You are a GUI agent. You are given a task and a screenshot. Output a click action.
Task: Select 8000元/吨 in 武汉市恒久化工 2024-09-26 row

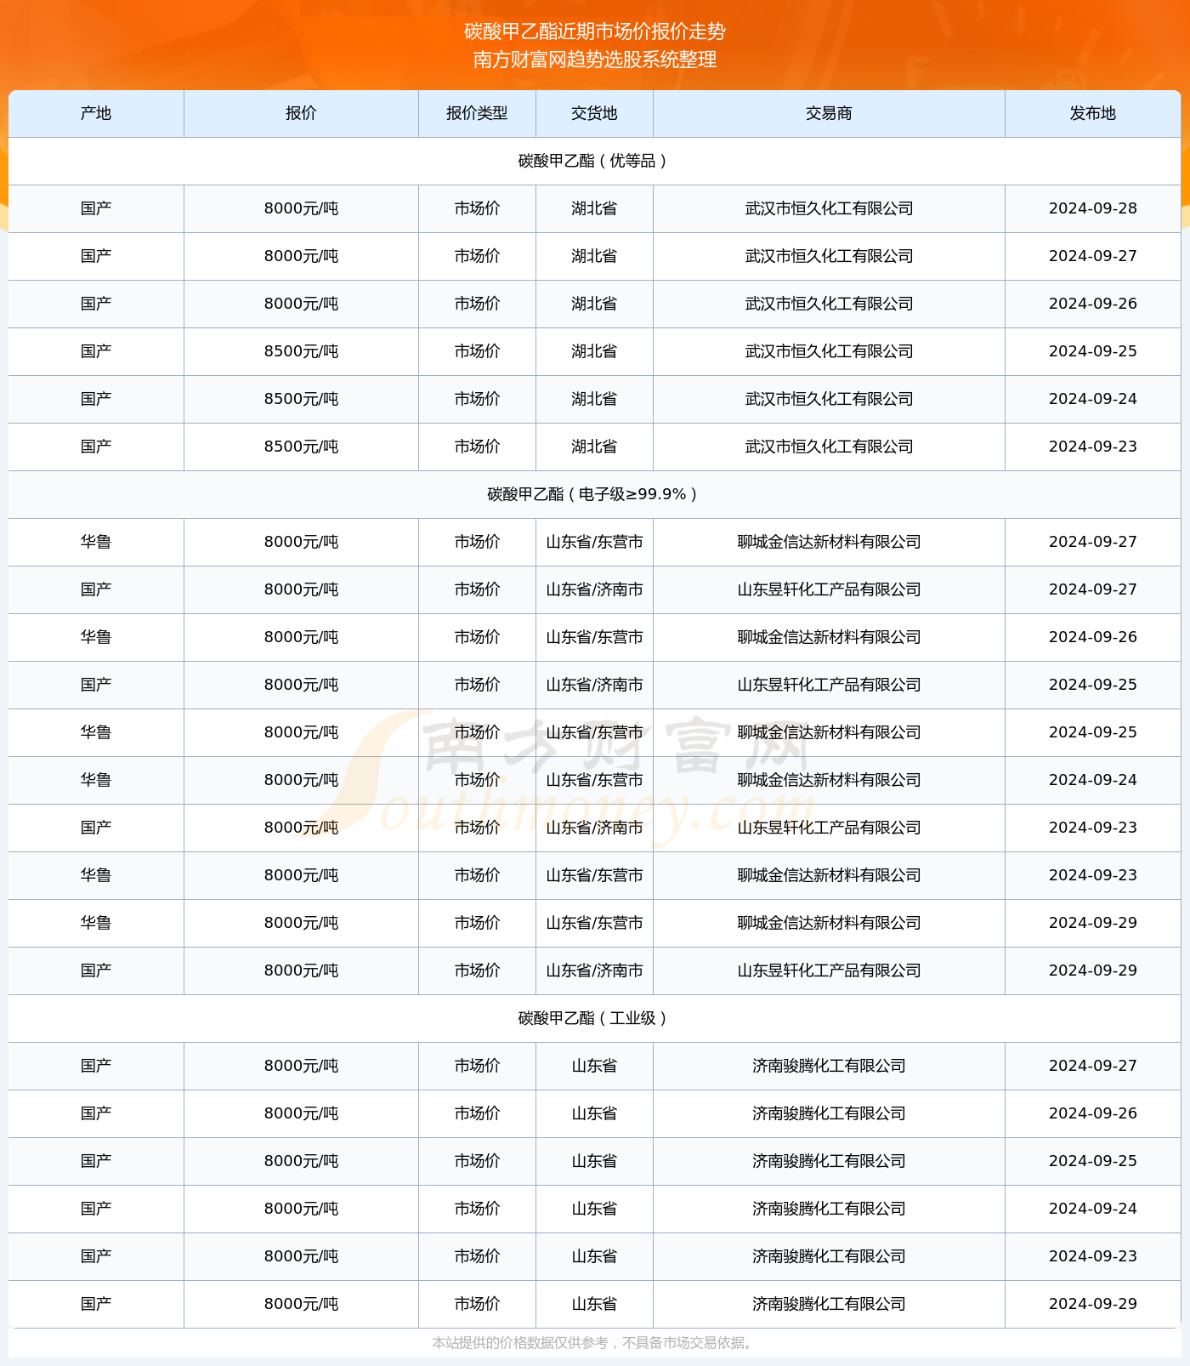point(301,304)
